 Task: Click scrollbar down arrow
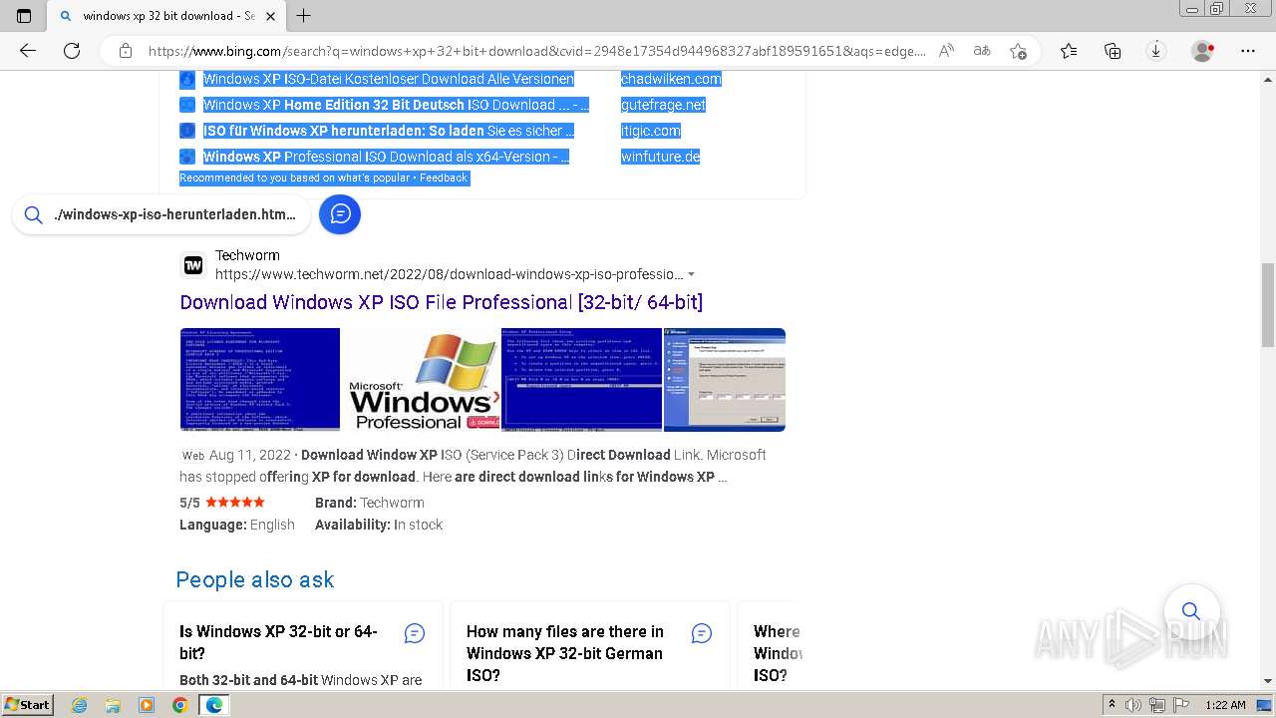pyautogui.click(x=1268, y=681)
